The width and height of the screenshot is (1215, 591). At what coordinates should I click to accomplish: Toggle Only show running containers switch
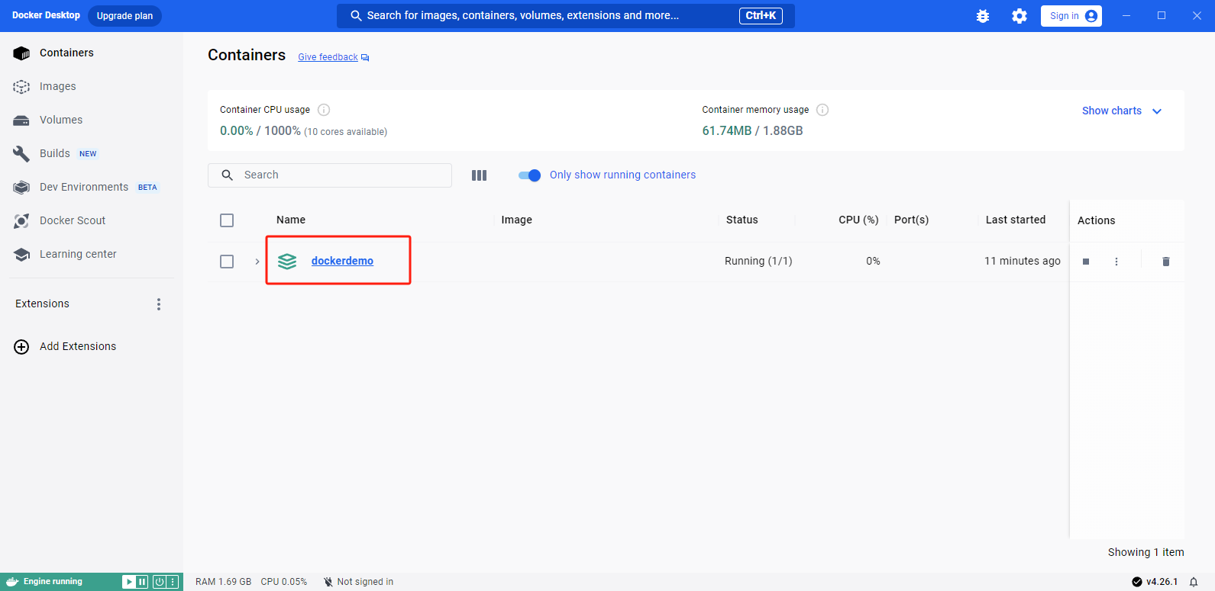point(529,175)
